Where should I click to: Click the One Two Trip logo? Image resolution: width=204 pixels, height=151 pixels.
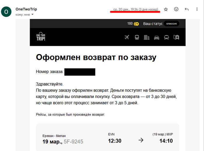coord(41,37)
